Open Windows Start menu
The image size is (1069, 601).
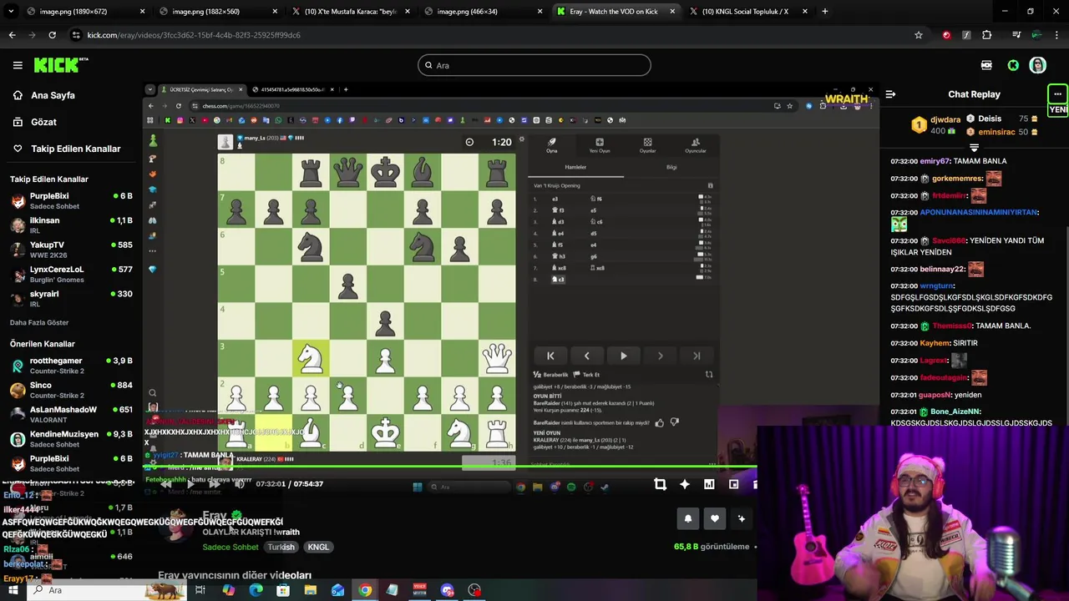click(13, 590)
